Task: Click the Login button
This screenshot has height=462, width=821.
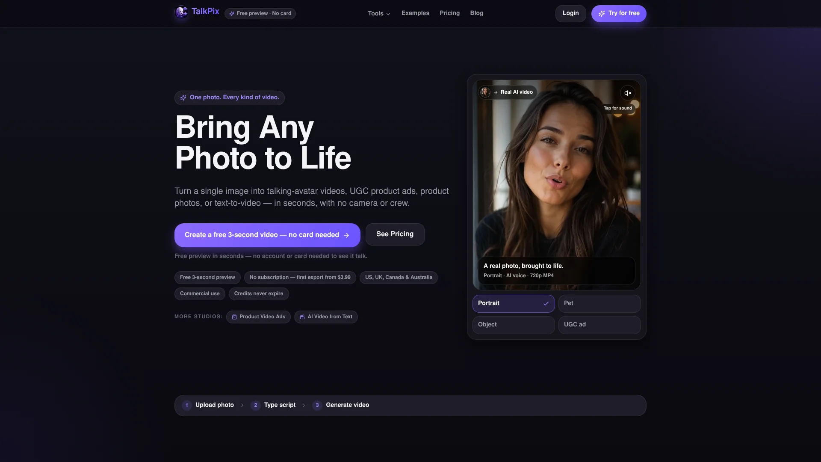Action: pos(570,13)
